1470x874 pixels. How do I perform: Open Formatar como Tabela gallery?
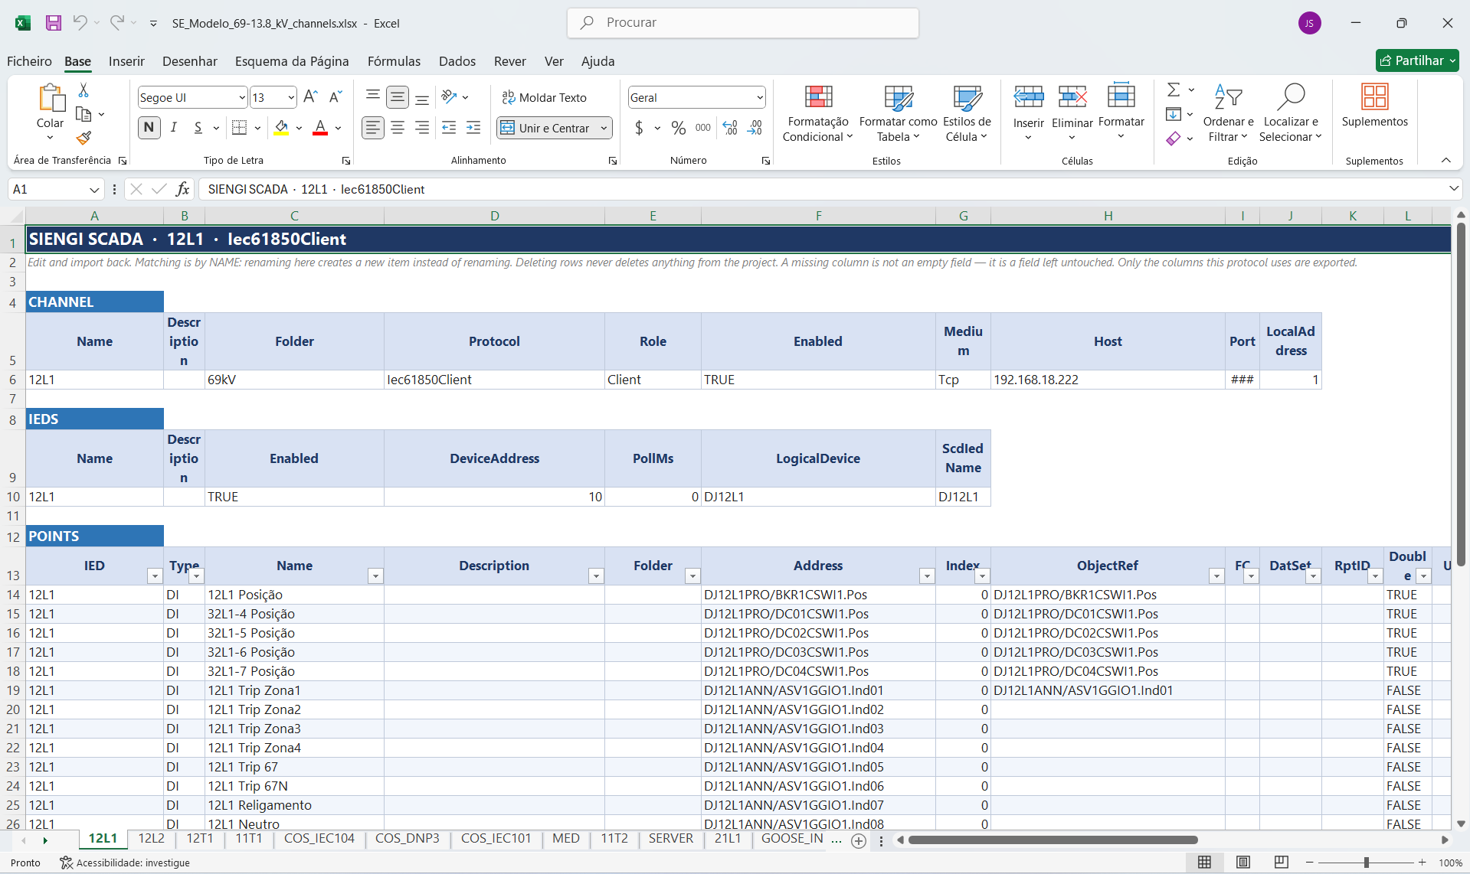898,113
